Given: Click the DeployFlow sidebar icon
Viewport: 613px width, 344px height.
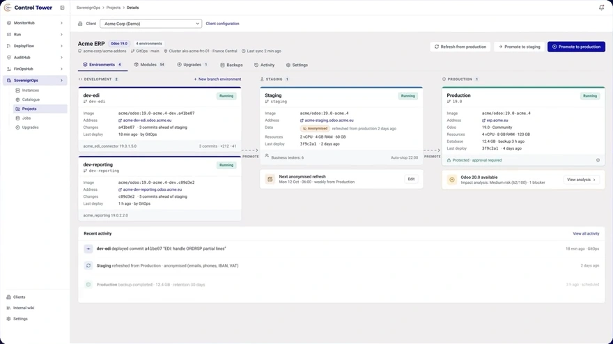Looking at the screenshot, I should click(9, 46).
